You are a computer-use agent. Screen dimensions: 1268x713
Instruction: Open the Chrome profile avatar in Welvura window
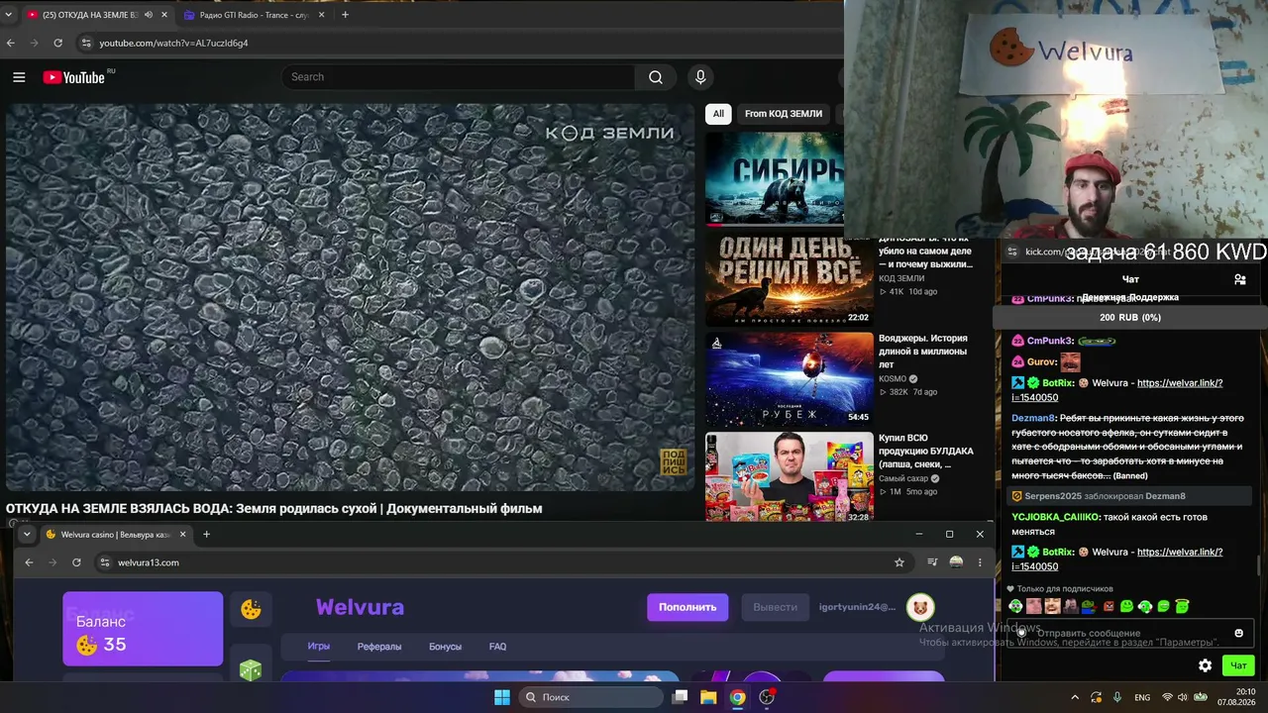coord(956,562)
